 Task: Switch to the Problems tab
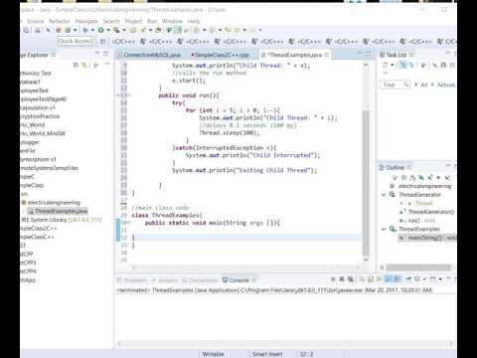(x=132, y=280)
